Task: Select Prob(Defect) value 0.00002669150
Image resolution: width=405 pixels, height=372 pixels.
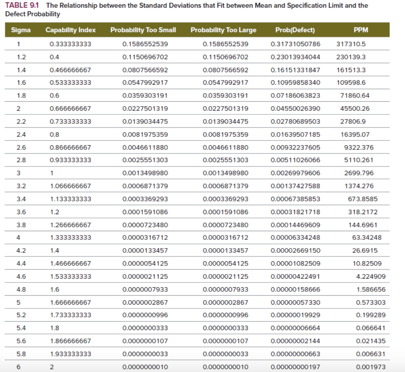Action: (295, 251)
